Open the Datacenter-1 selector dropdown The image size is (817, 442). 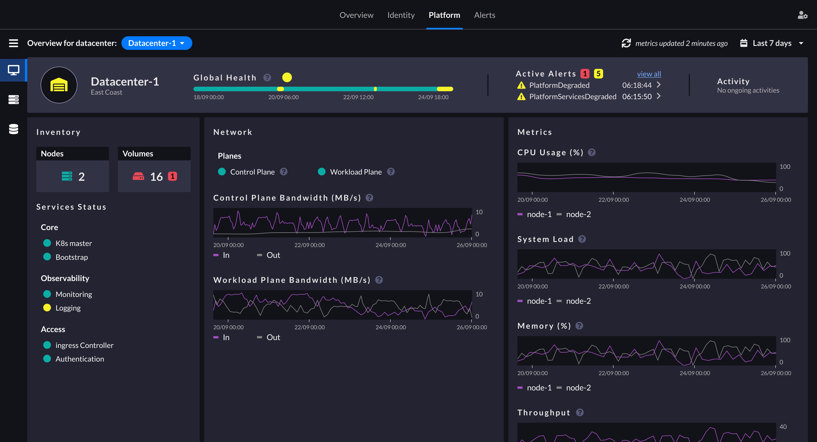(x=157, y=43)
